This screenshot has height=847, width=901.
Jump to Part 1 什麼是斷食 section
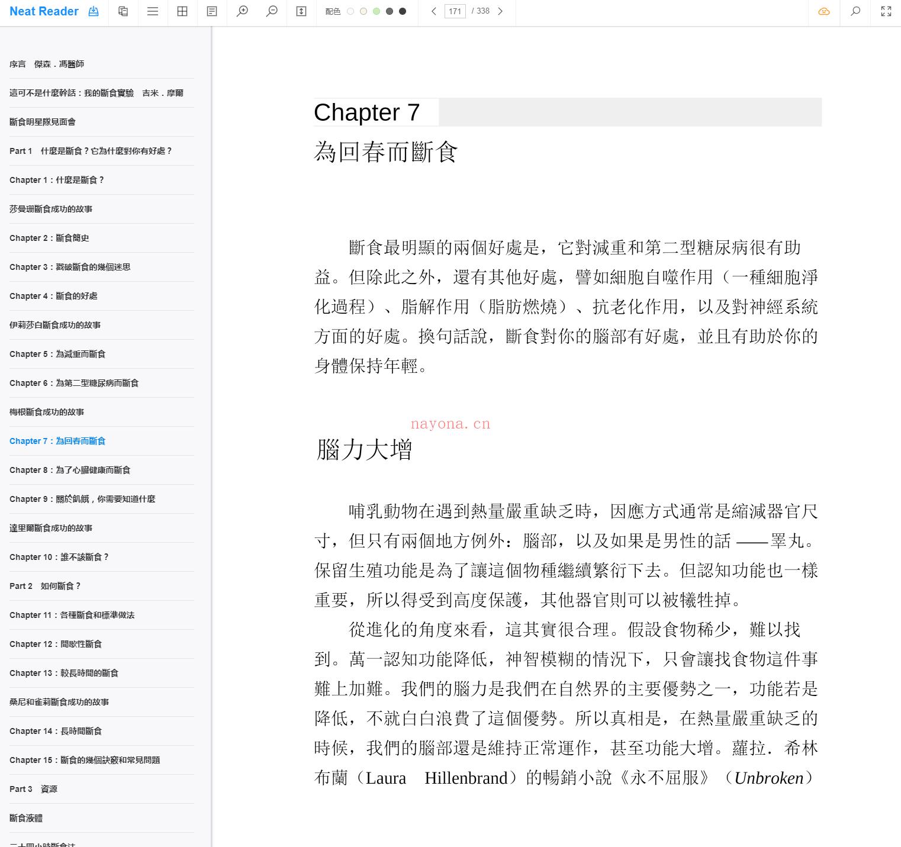102,151
